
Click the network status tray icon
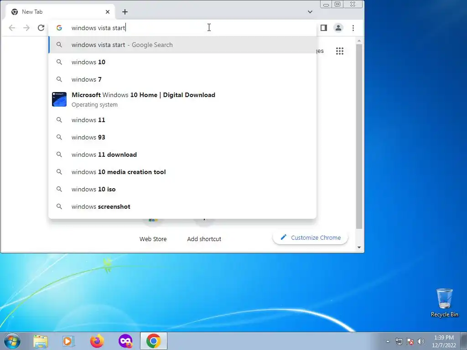click(399, 341)
